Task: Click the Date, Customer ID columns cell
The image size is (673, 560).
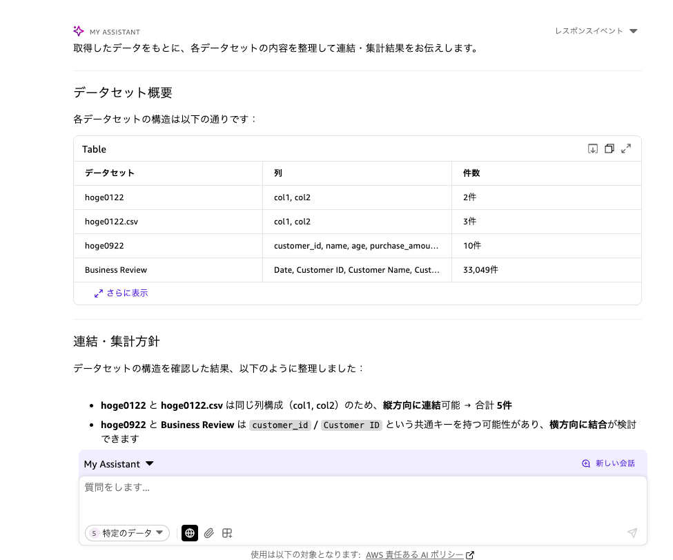Action: 357,270
